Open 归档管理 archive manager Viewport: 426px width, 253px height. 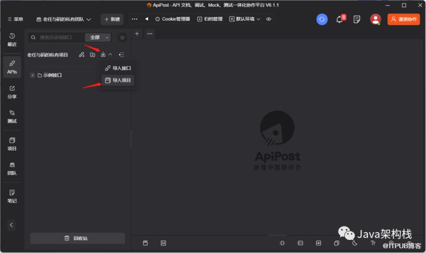tap(210, 19)
